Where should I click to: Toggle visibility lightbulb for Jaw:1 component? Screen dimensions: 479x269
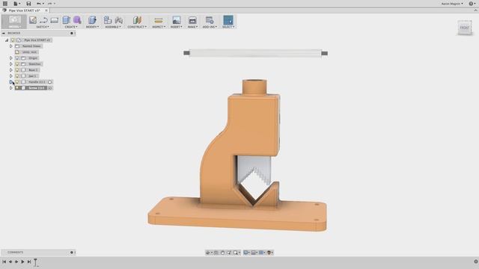(x=17, y=76)
